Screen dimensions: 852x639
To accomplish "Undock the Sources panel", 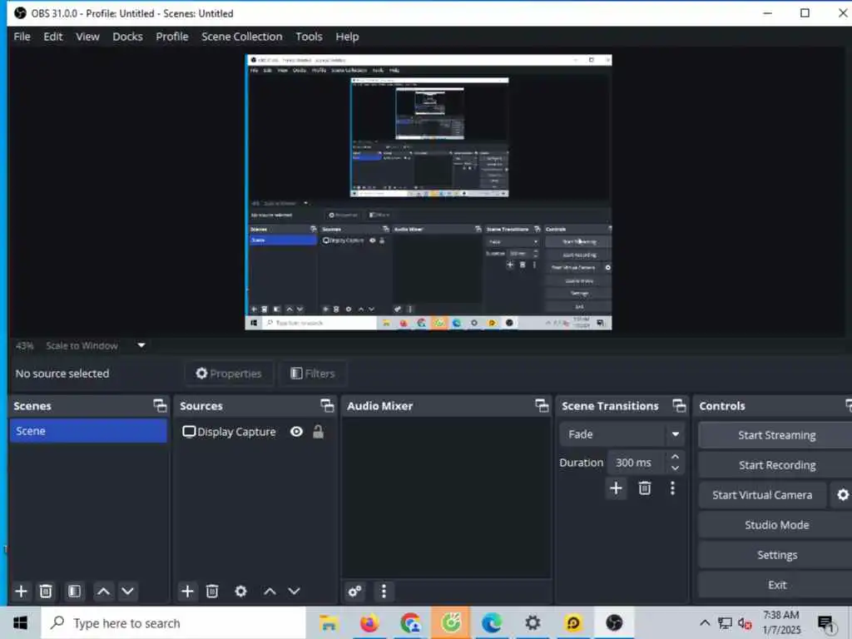I will coord(327,405).
